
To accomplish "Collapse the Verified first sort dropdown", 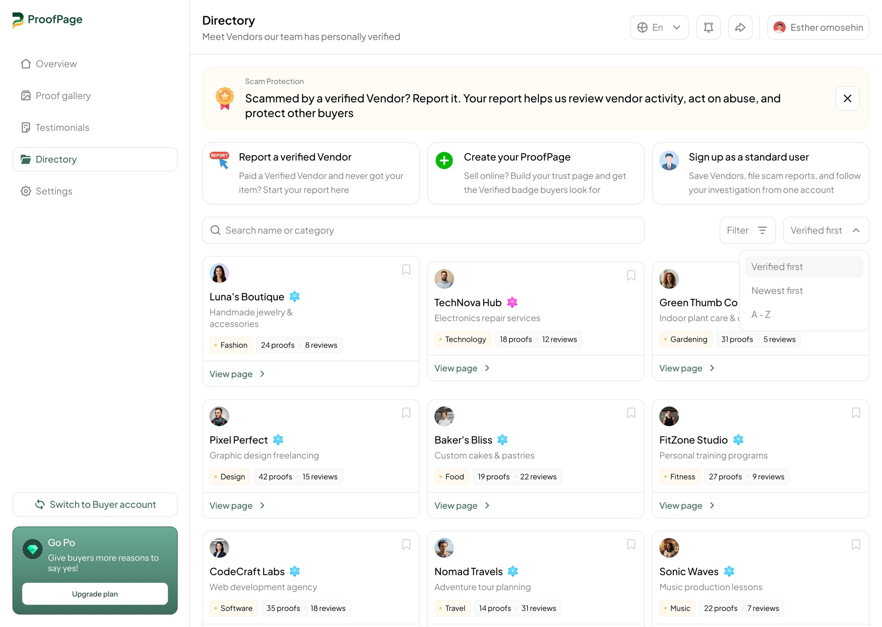I will tap(826, 230).
